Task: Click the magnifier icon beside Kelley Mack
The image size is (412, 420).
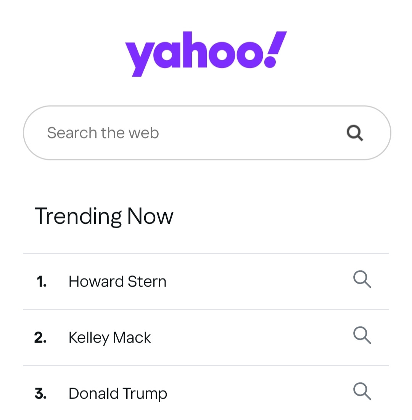Action: tap(361, 335)
